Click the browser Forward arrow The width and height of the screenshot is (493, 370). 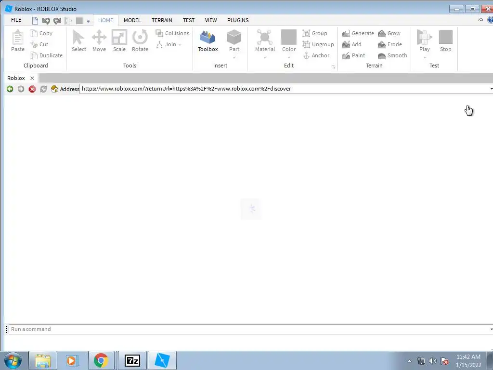click(21, 89)
